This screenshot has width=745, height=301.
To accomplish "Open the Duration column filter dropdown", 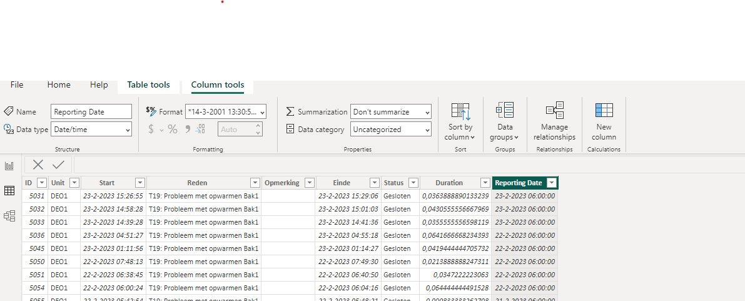I will point(485,183).
